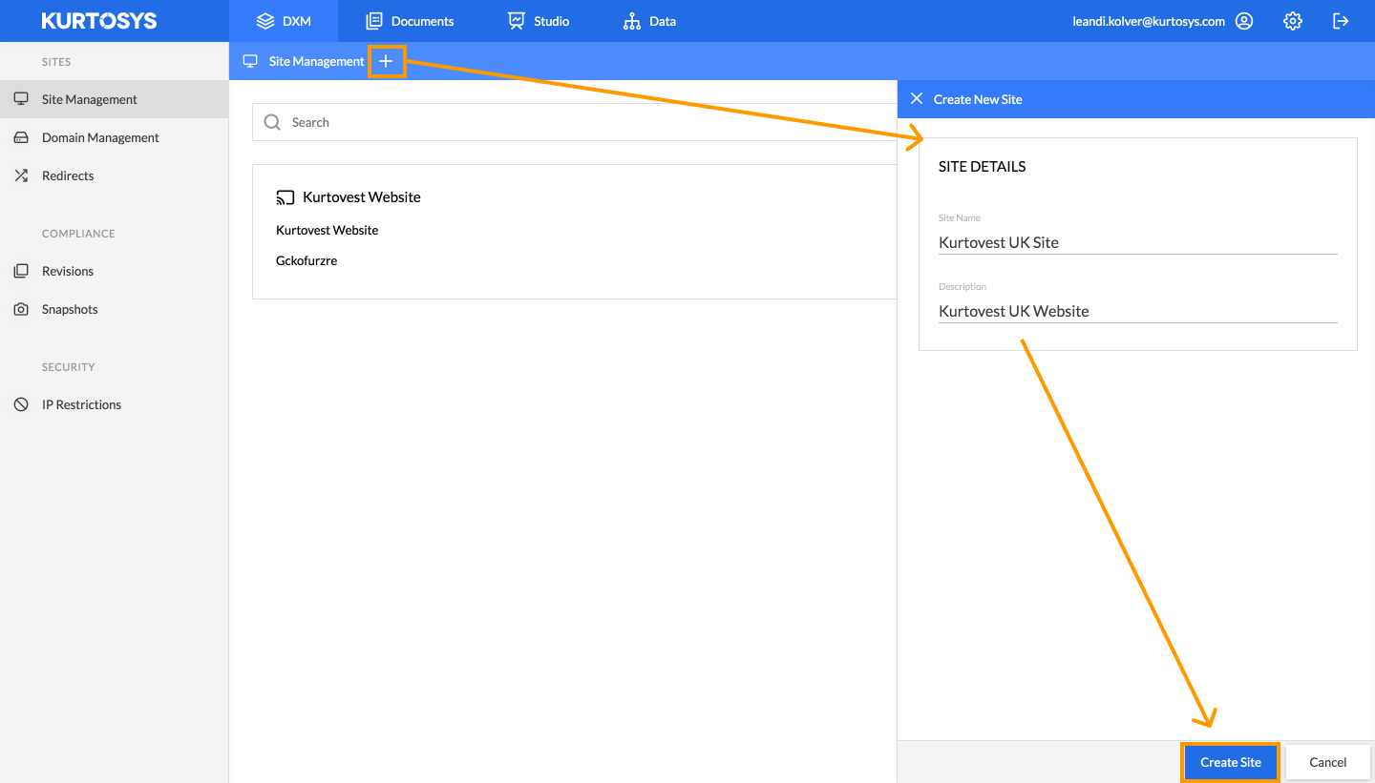The height and width of the screenshot is (783, 1375).
Task: Click the Data hierarchy icon
Action: 631,21
